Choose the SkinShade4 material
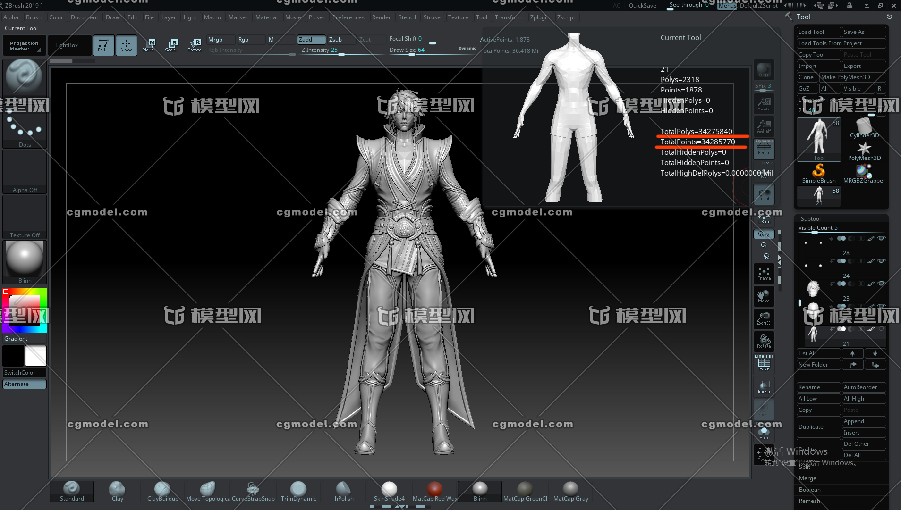This screenshot has width=901, height=510. pyautogui.click(x=389, y=492)
